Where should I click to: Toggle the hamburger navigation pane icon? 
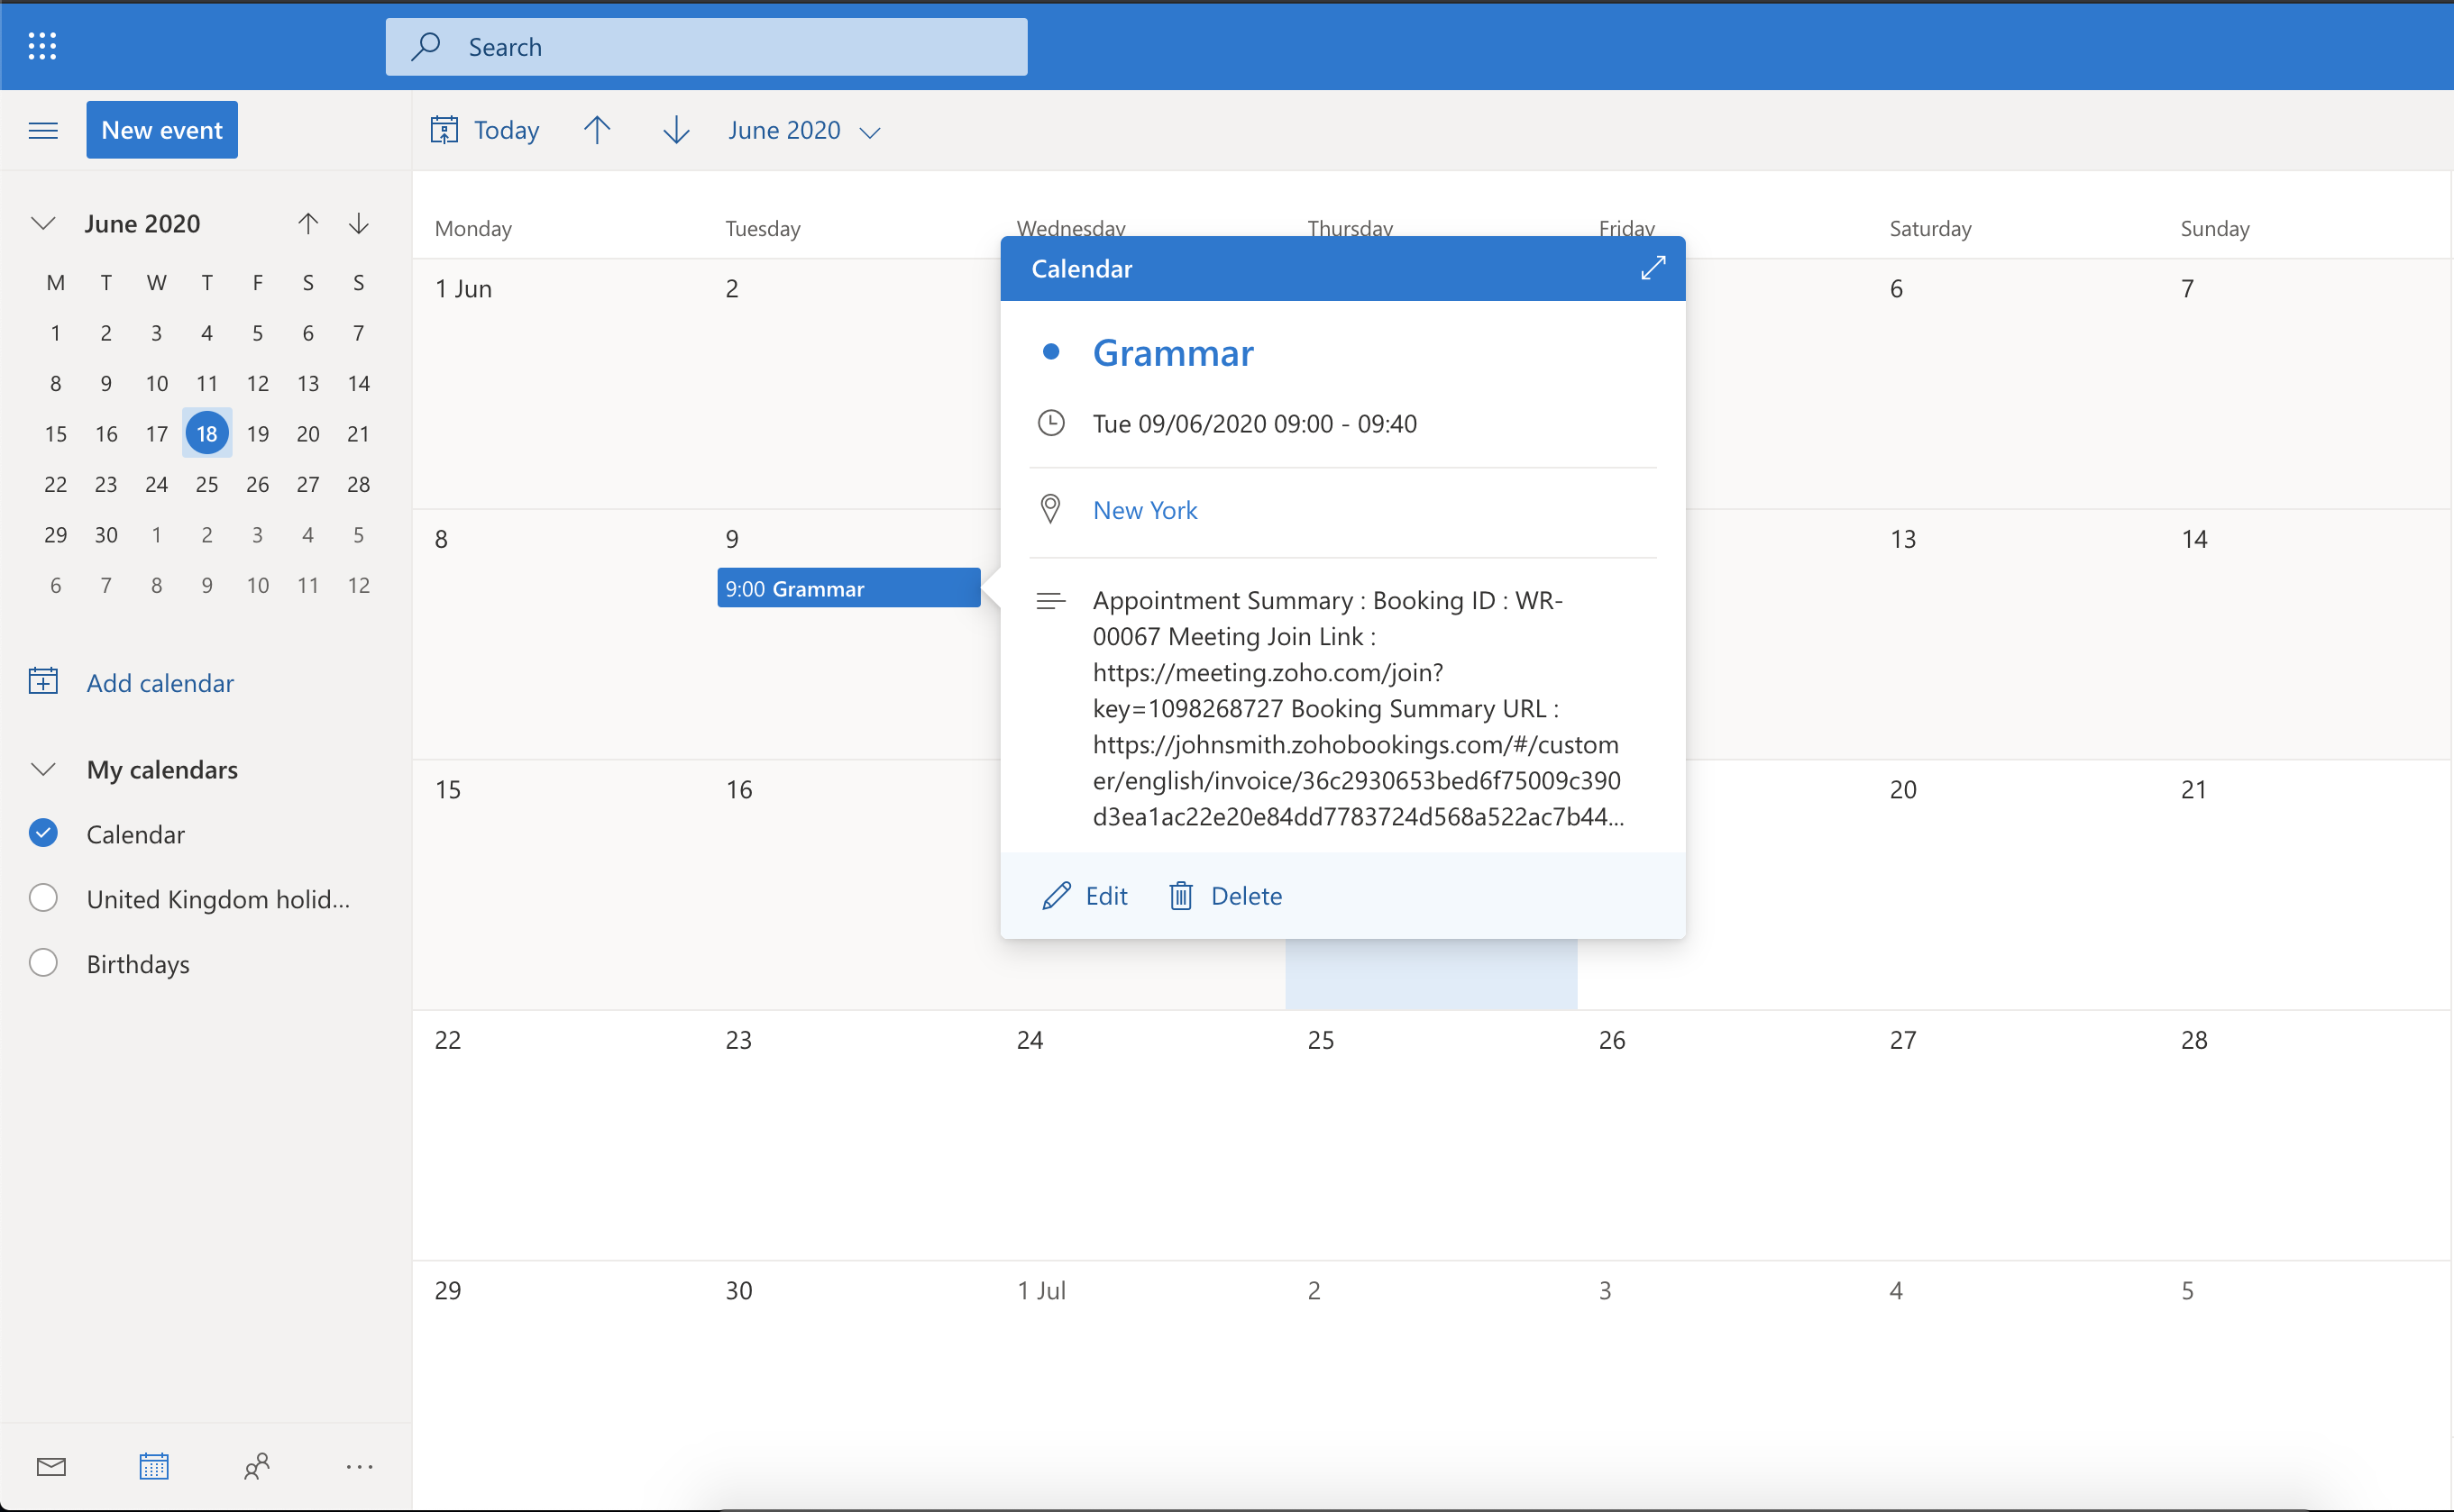coord(43,130)
